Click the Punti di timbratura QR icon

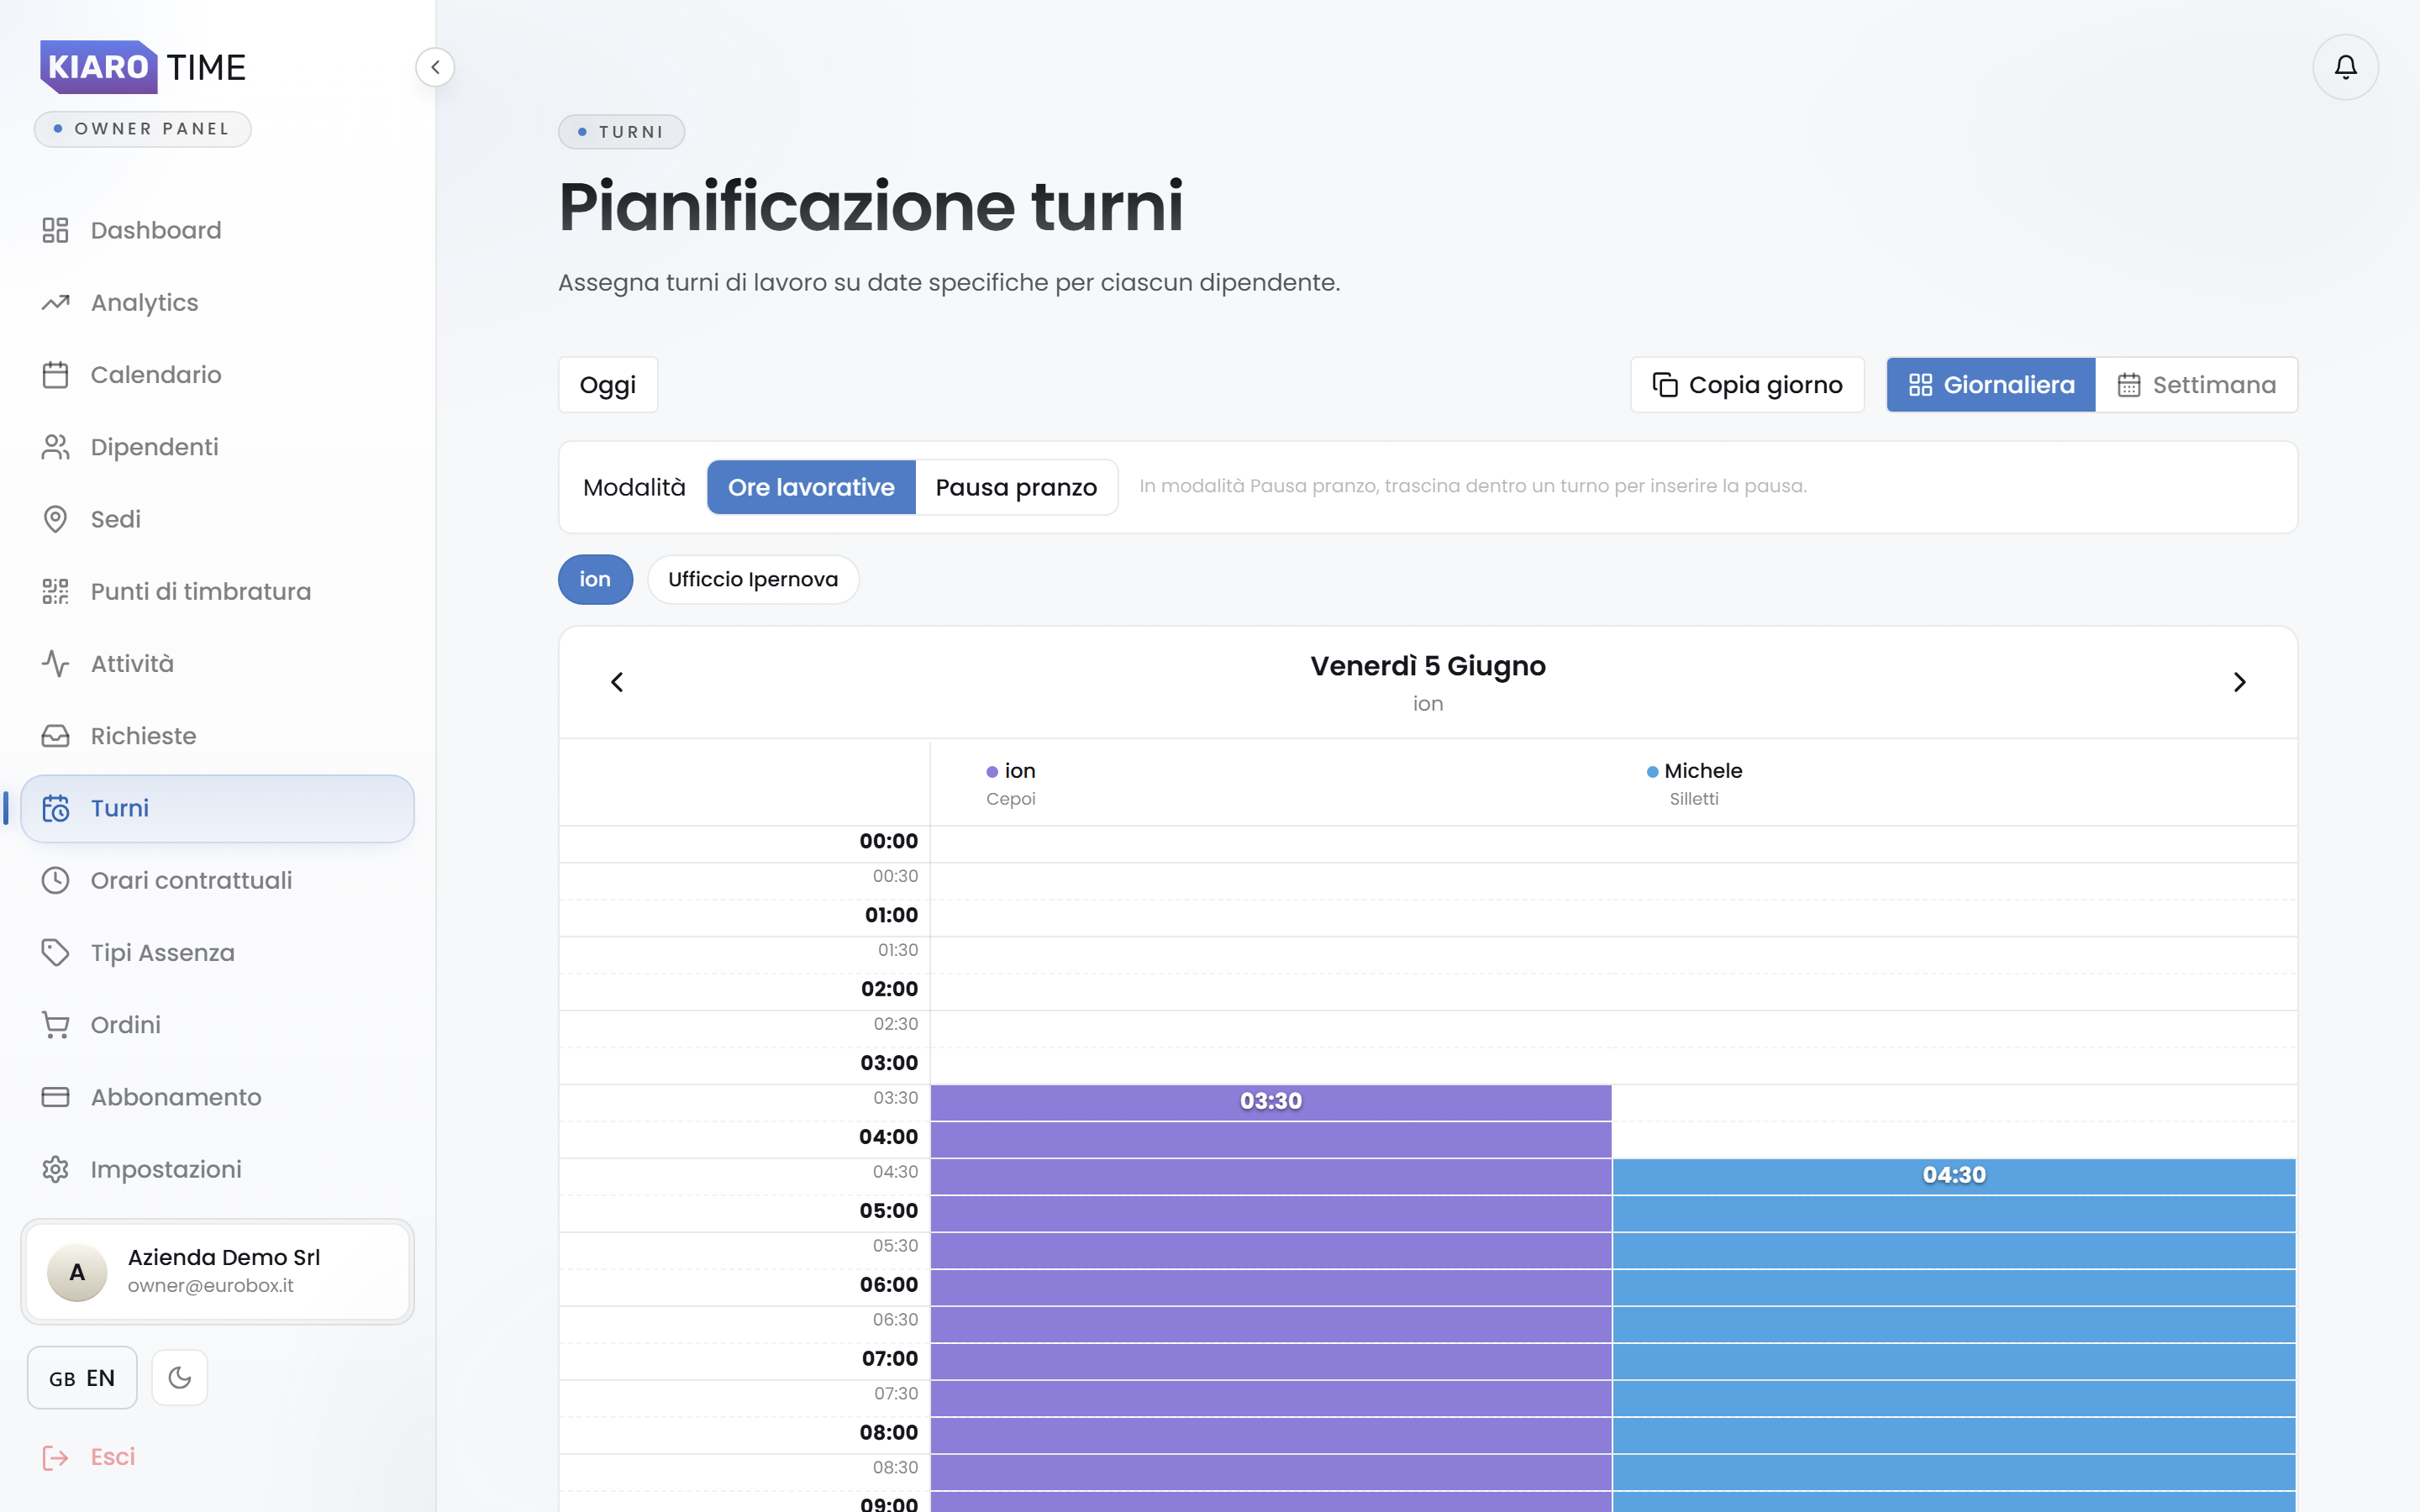coord(55,591)
